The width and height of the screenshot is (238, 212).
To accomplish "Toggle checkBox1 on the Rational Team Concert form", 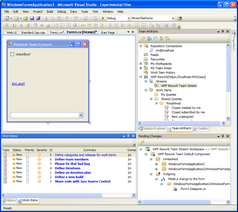I will [x=12, y=54].
